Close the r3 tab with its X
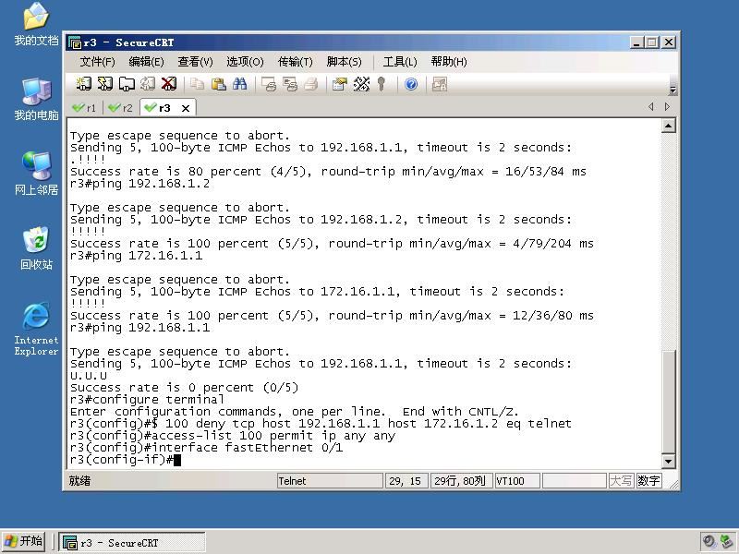 click(x=186, y=108)
